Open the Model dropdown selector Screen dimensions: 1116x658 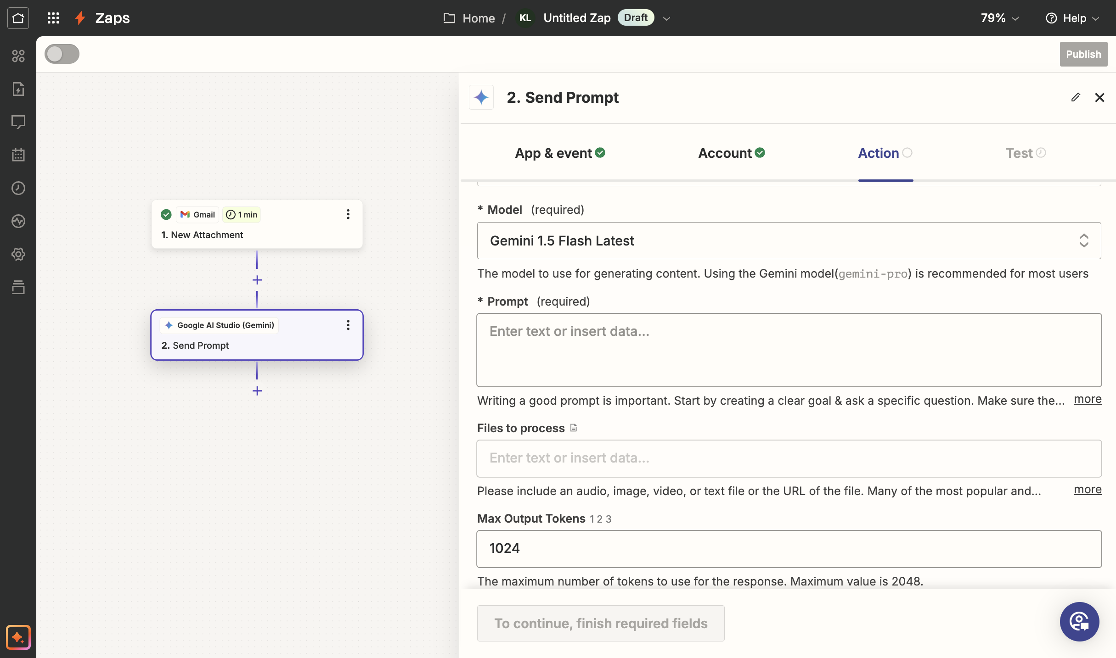tap(789, 241)
